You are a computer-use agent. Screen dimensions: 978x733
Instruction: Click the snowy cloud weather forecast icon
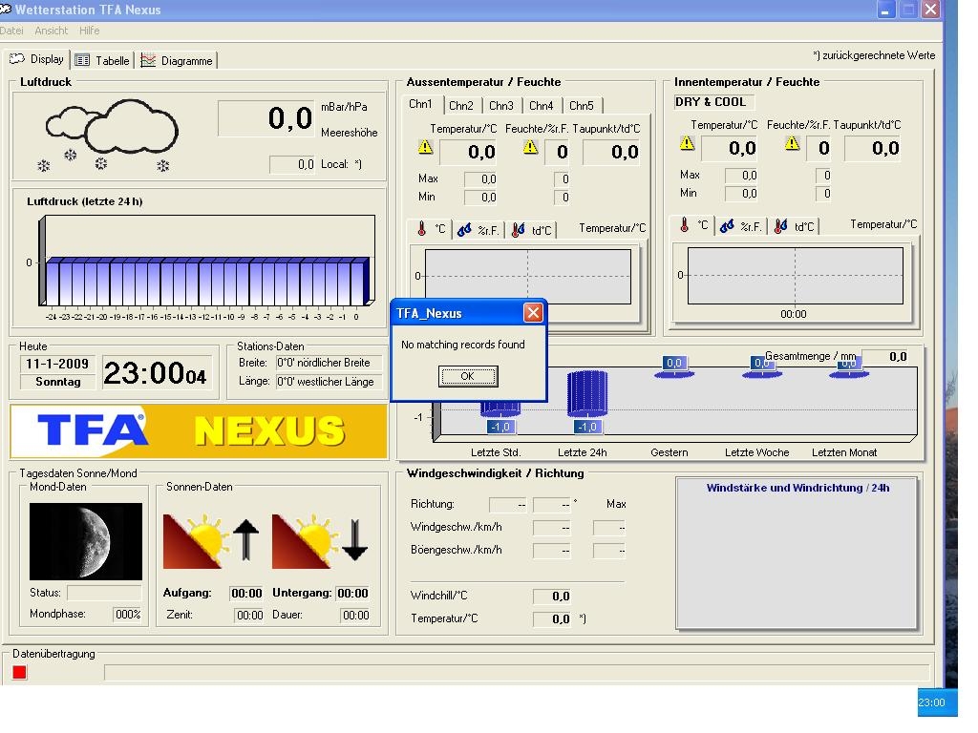tap(110, 136)
